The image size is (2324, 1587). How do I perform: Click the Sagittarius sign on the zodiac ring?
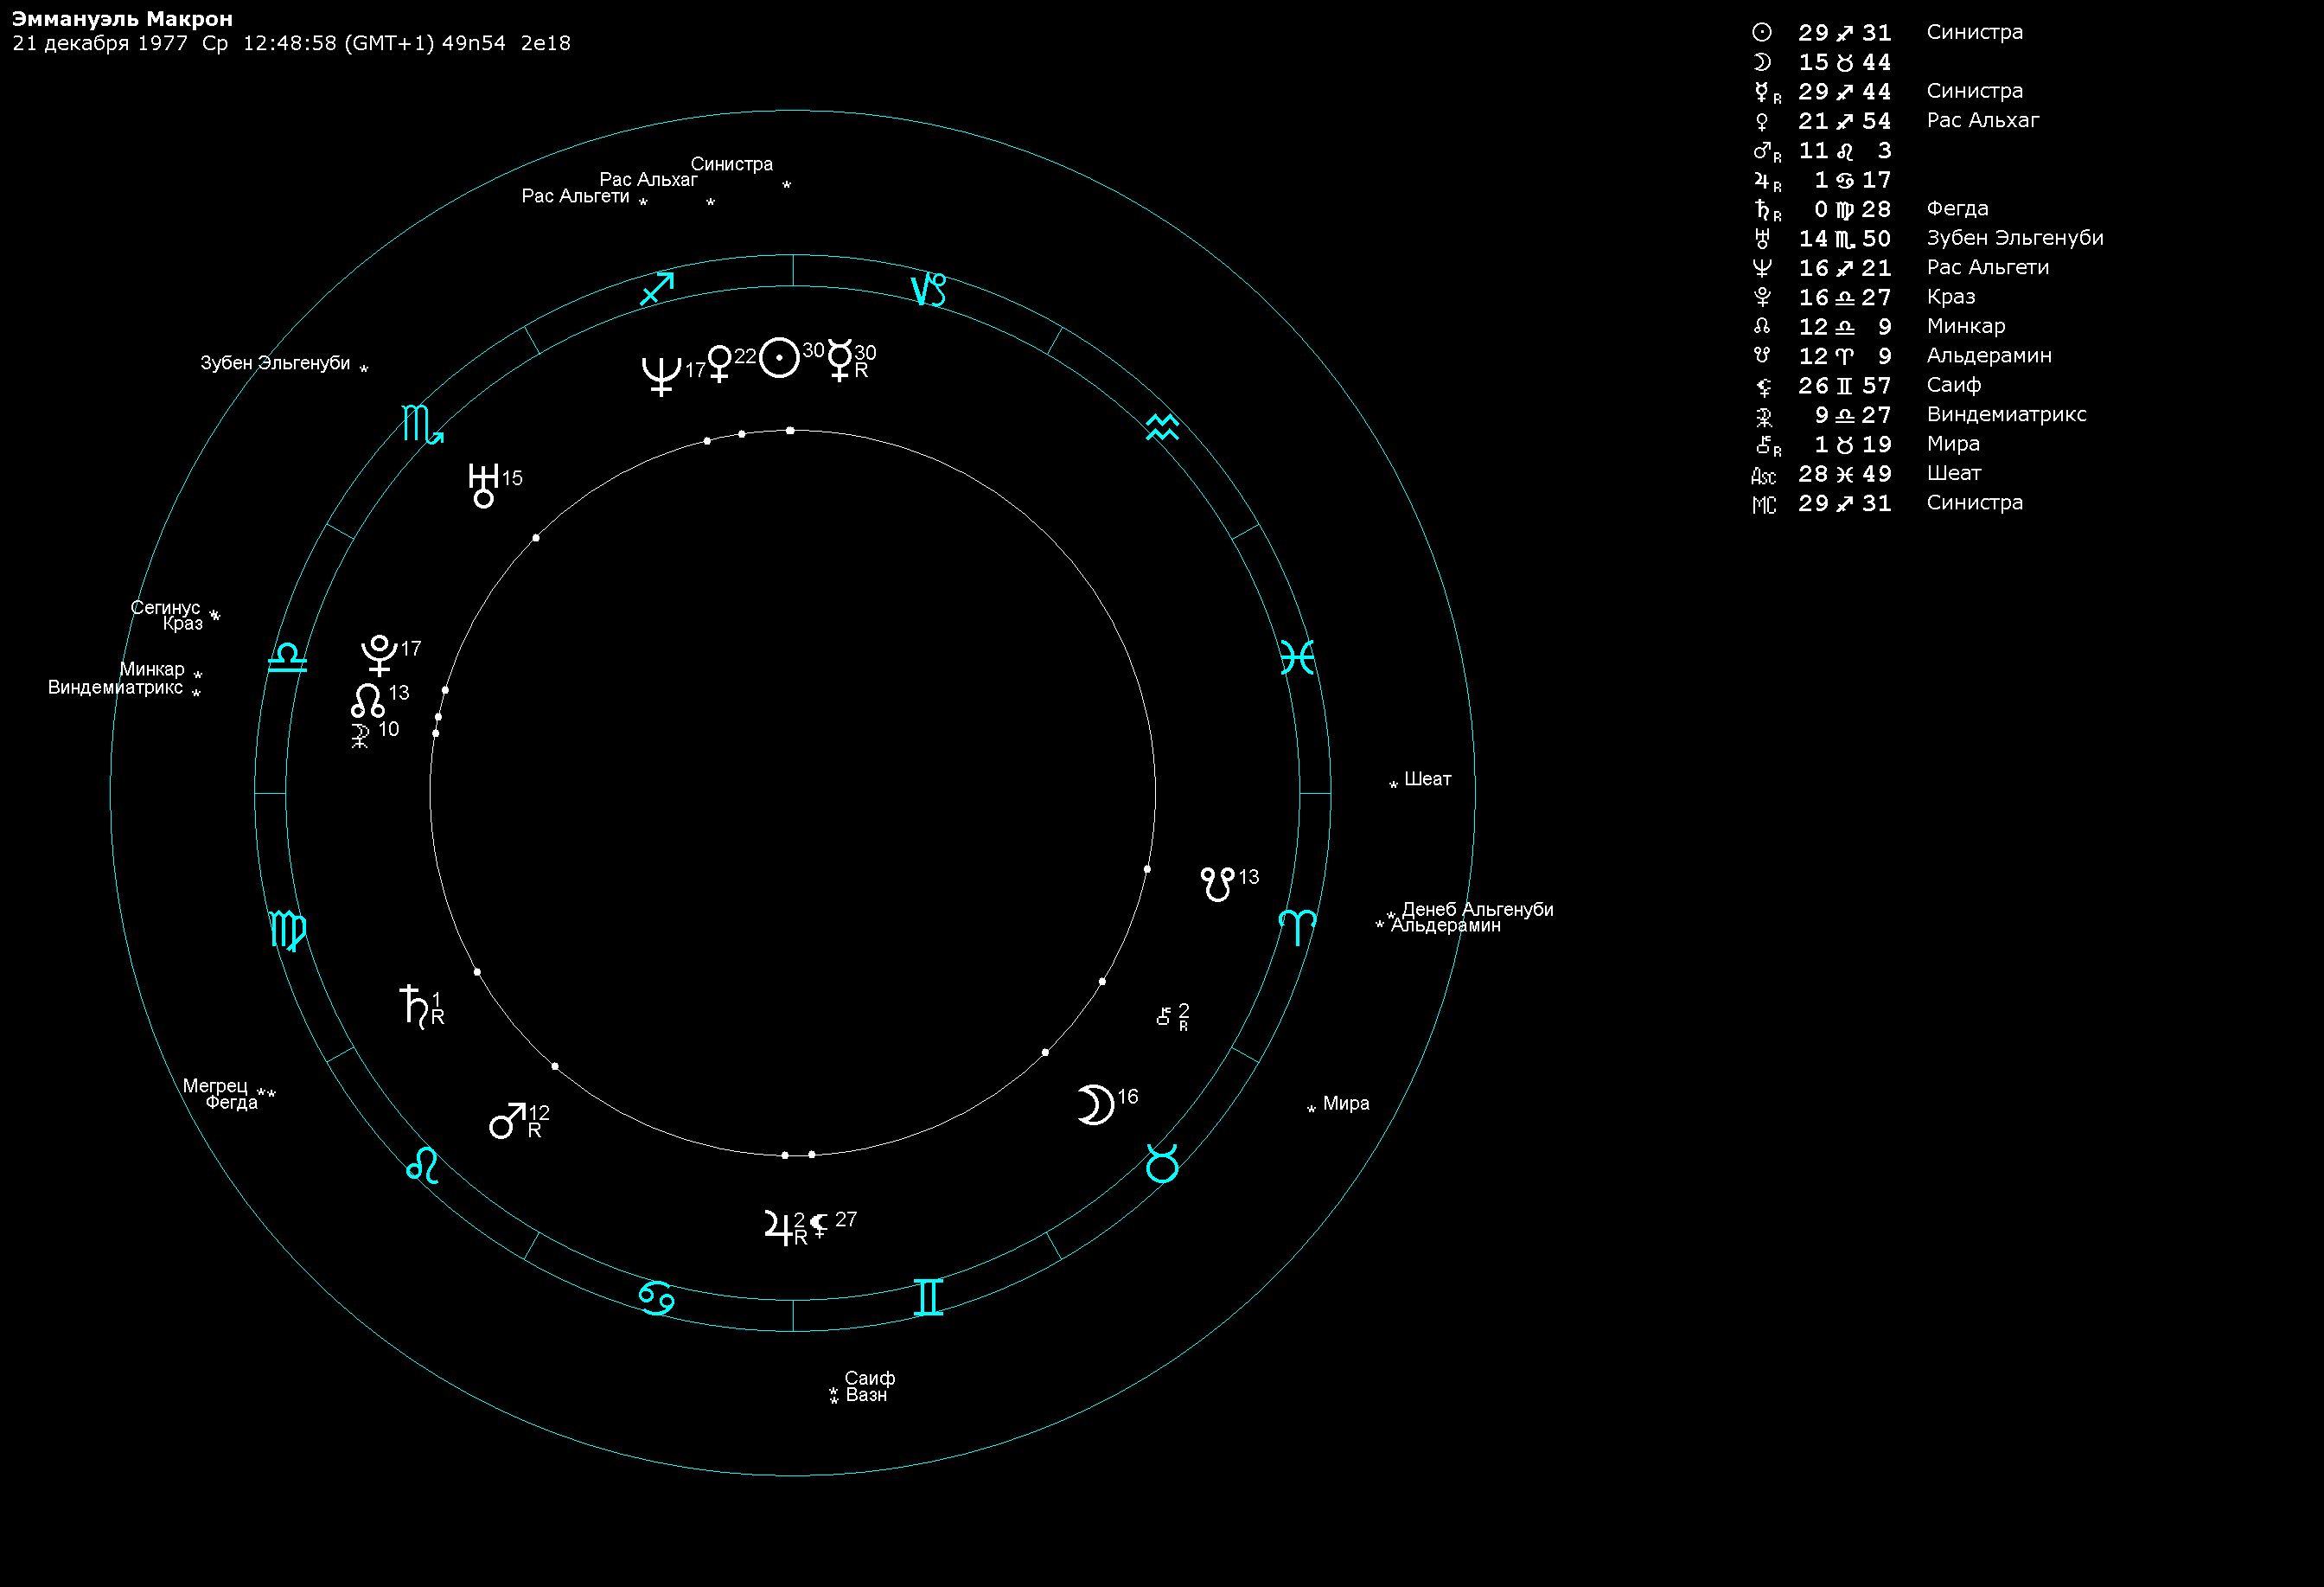tap(657, 289)
